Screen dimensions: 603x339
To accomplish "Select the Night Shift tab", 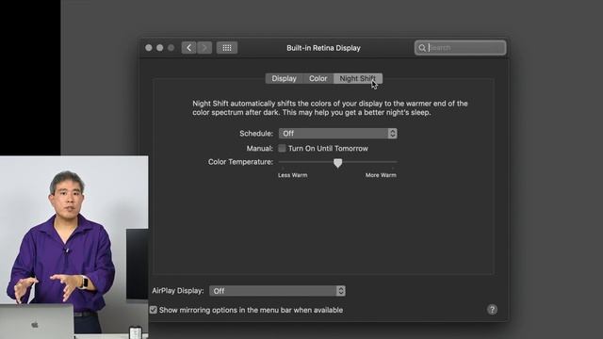I will click(x=358, y=78).
